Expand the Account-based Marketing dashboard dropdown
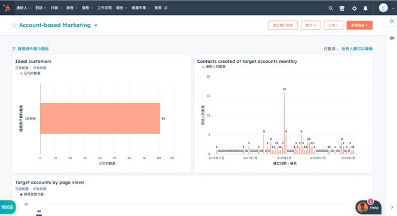Screen dimensions: 397x216 pos(96,25)
